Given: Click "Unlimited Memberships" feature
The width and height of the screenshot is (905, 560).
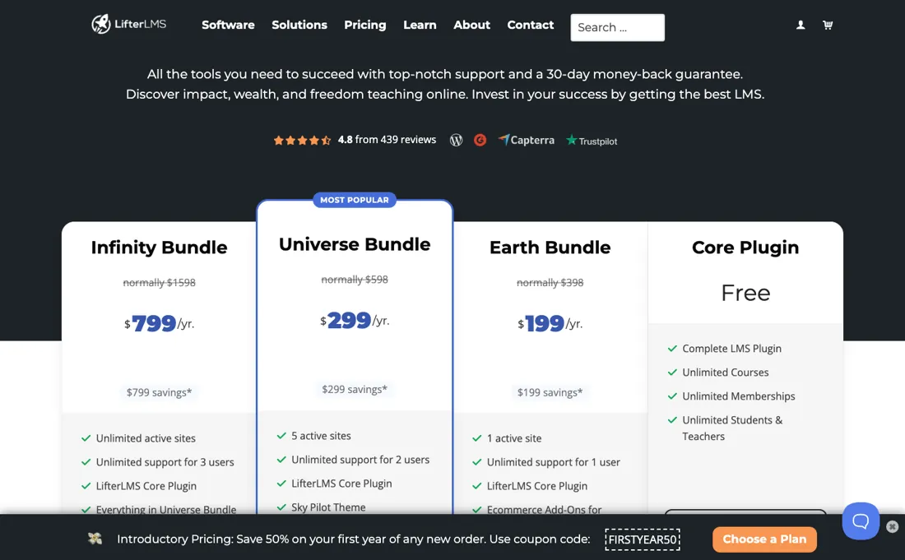Looking at the screenshot, I should pyautogui.click(x=739, y=396).
